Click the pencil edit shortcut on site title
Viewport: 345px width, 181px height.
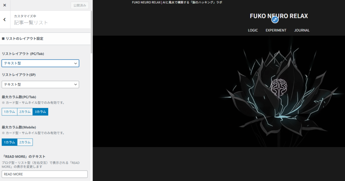(x=275, y=20)
